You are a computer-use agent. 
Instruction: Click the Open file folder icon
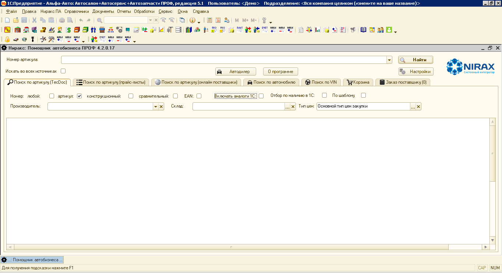(x=16, y=20)
